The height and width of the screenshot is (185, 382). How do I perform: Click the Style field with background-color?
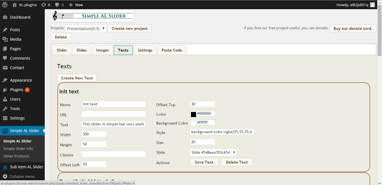222,132
